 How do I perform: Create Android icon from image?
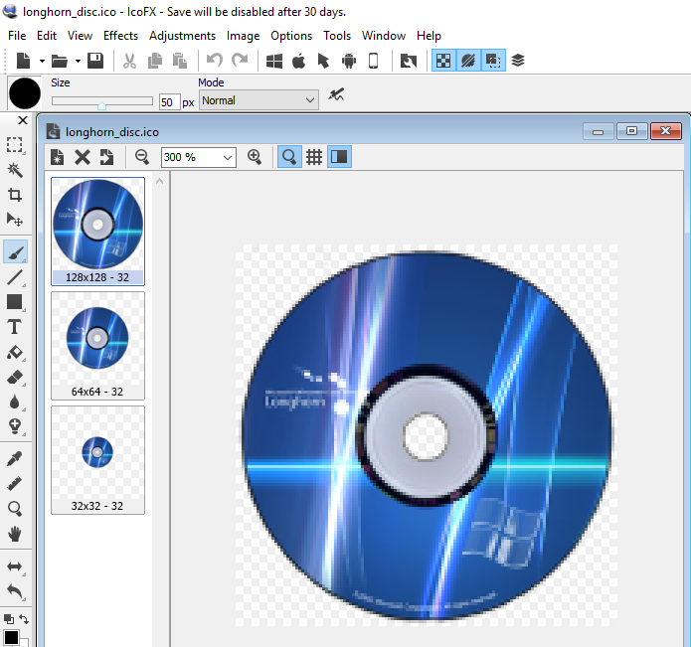(349, 61)
